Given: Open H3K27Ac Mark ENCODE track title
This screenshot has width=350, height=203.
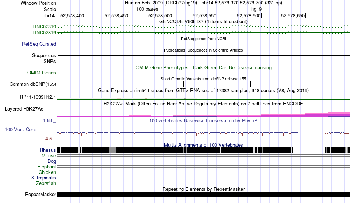Looking at the screenshot, I should [203, 104].
